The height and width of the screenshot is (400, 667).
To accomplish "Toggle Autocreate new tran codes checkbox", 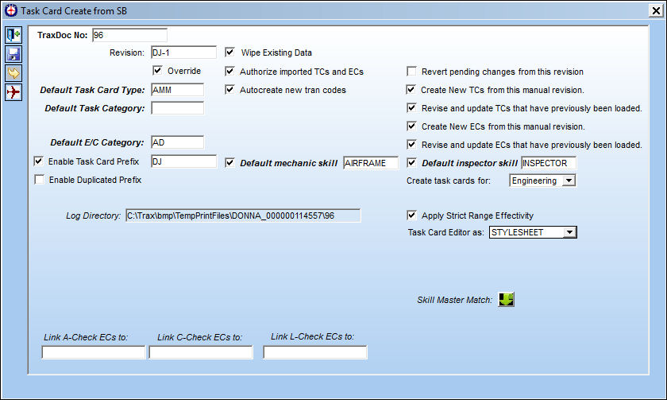I will (x=229, y=89).
